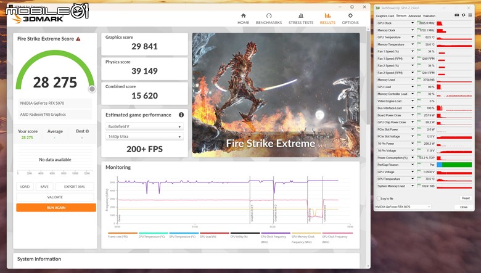Screen dimensions: 481x273
Task: Switch to the Results section
Action: coord(327,18)
